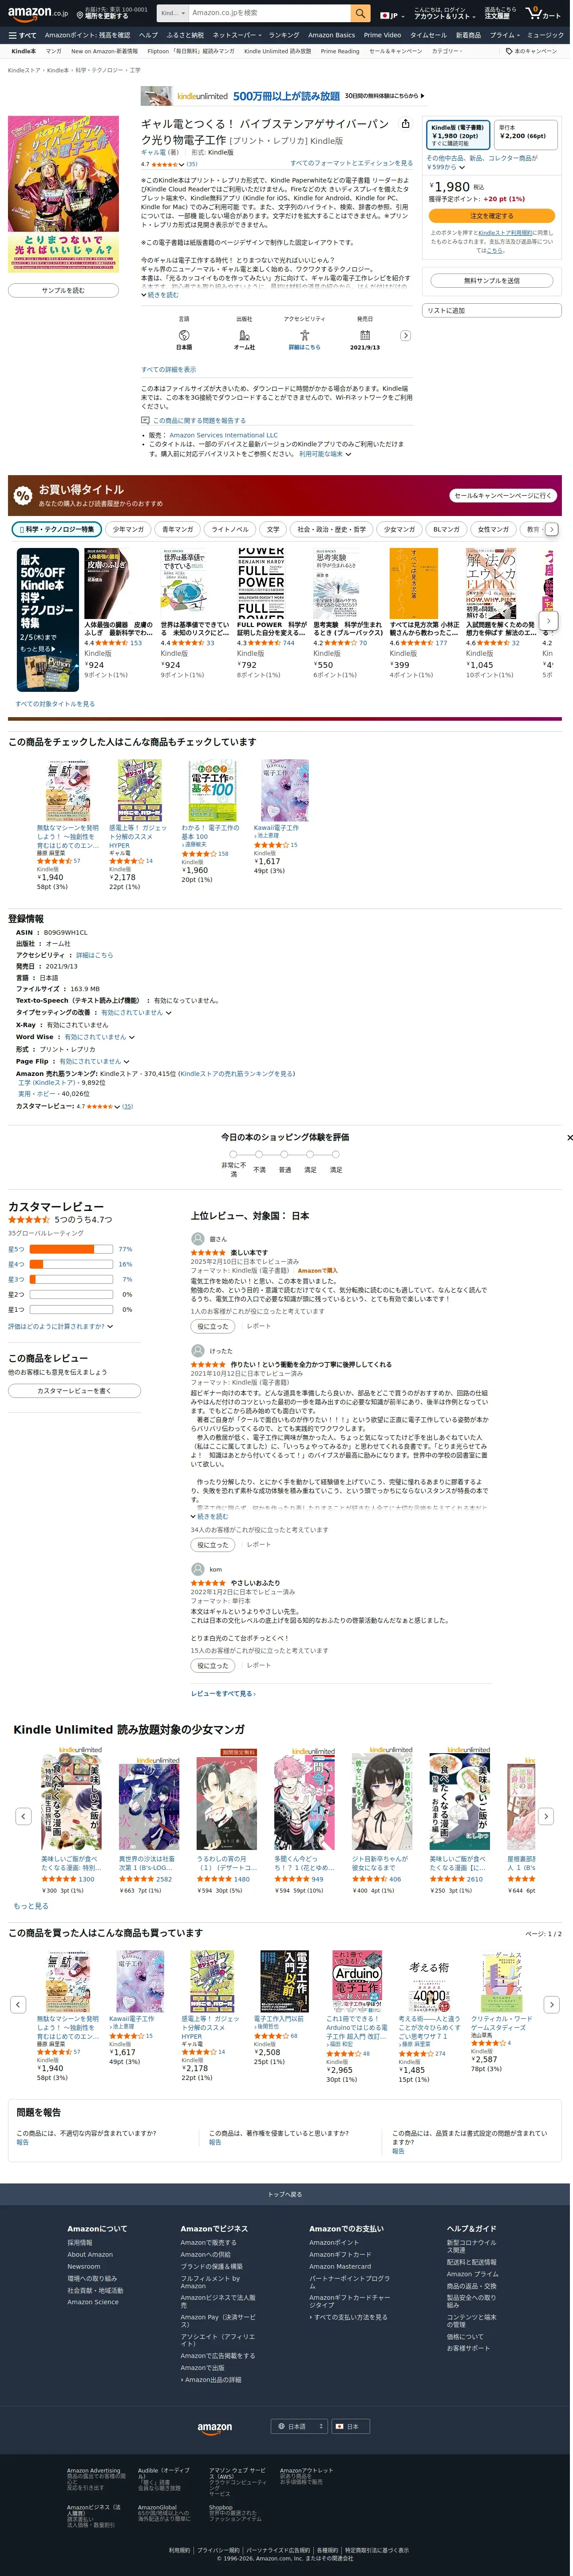The width and height of the screenshot is (573, 2576).
Task: Click the Amazon.co.jp search input field
Action: tap(268, 13)
